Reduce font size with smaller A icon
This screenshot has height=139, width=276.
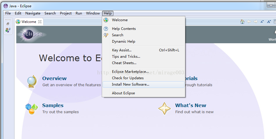click(262, 21)
